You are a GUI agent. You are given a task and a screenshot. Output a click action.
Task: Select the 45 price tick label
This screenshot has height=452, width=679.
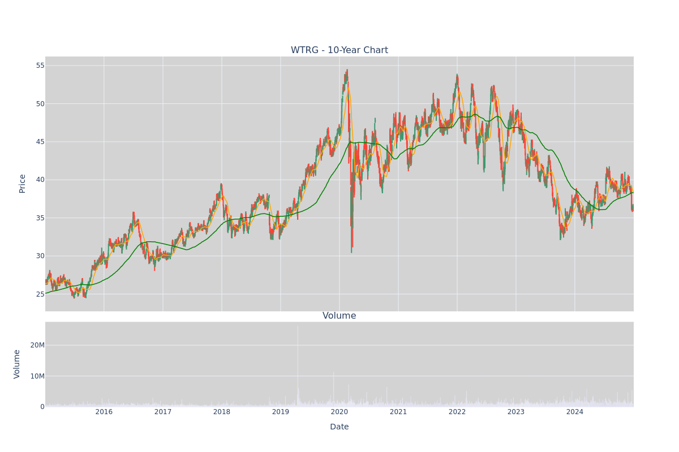(40, 142)
